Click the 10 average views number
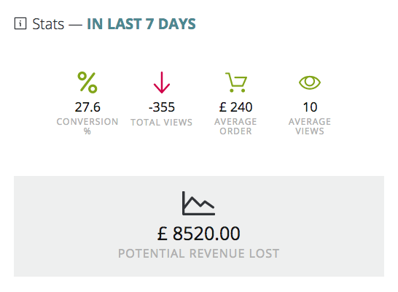The image size is (398, 292). coord(311,107)
